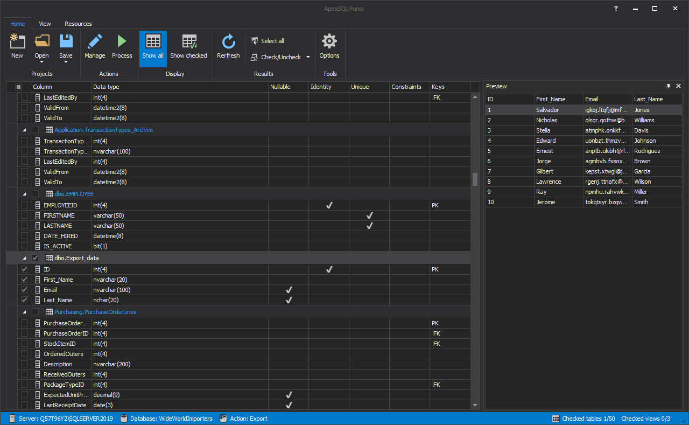Uncheck the First_Name column checkbox
This screenshot has width=689, height=425.
click(x=24, y=280)
